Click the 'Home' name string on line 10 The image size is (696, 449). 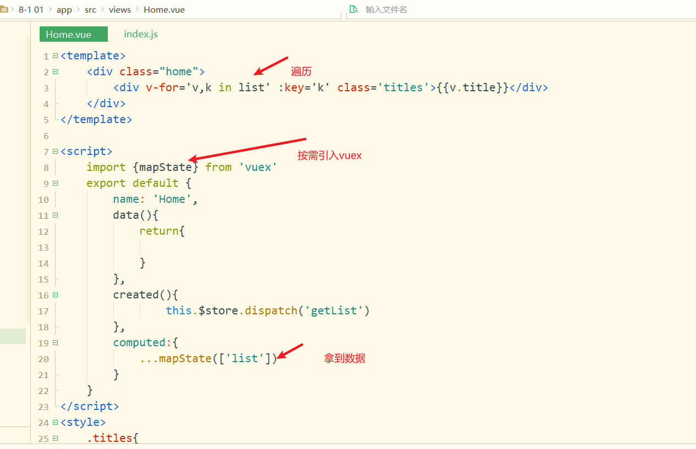point(172,199)
